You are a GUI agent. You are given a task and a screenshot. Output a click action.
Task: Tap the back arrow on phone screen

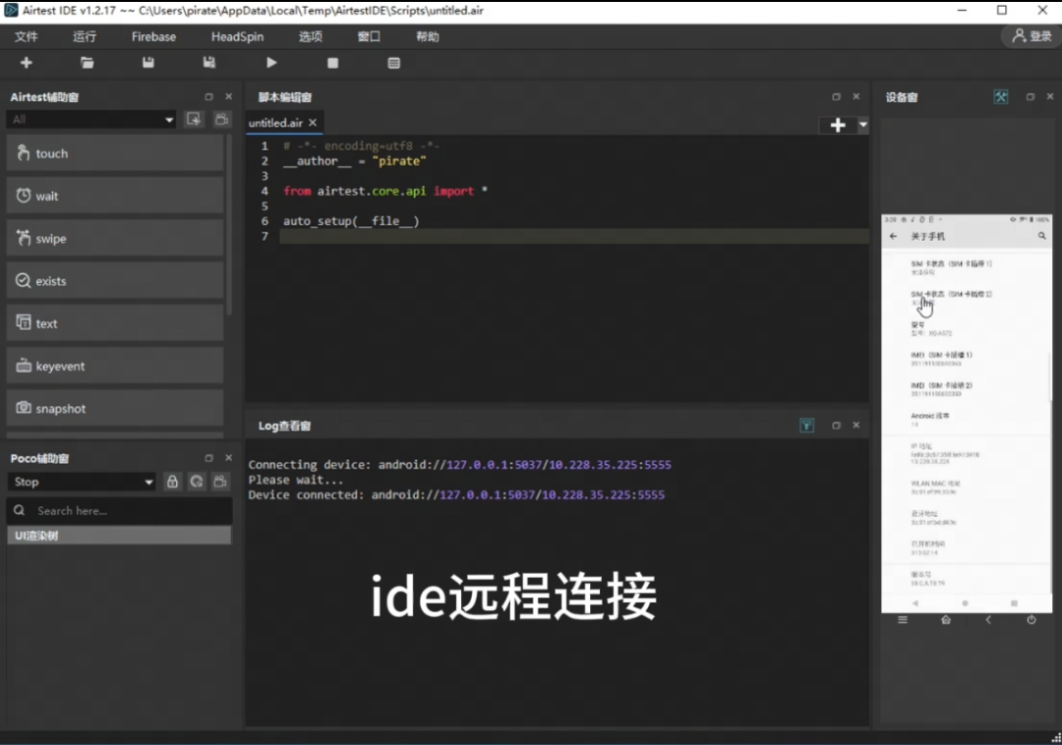tap(893, 236)
